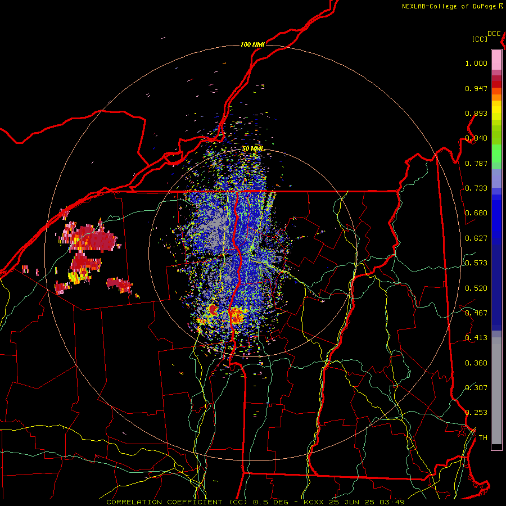506x506 pixels.
Task: Pick the light pink color bar segment at 1.000
Action: [496, 60]
